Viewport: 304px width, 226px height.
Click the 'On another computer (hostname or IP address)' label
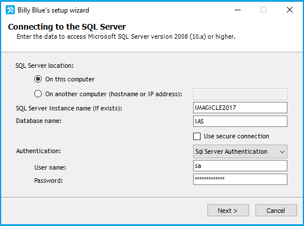click(114, 94)
